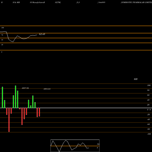152x152 pixels.
Task: Click the 100 label on RSI axis
Action: (2, 28)
